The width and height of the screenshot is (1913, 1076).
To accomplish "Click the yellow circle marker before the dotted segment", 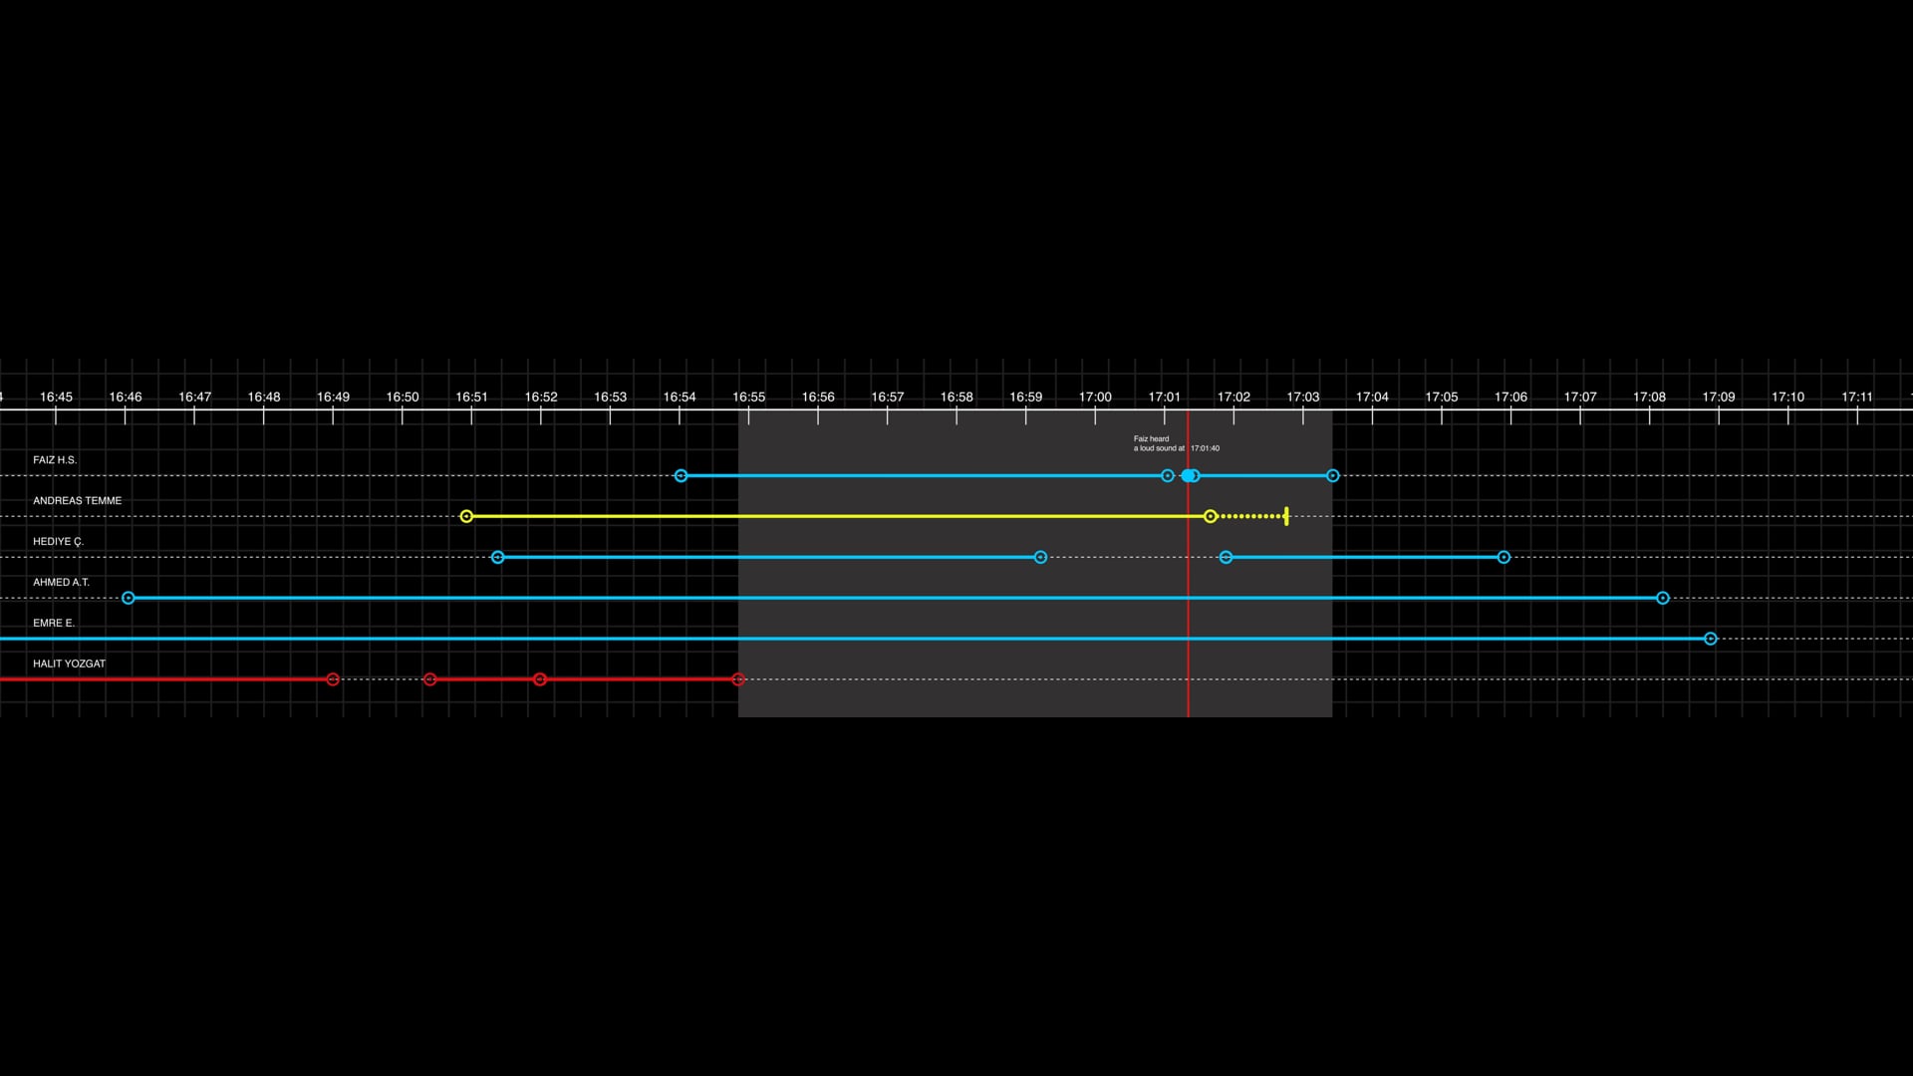I will pos(1211,516).
